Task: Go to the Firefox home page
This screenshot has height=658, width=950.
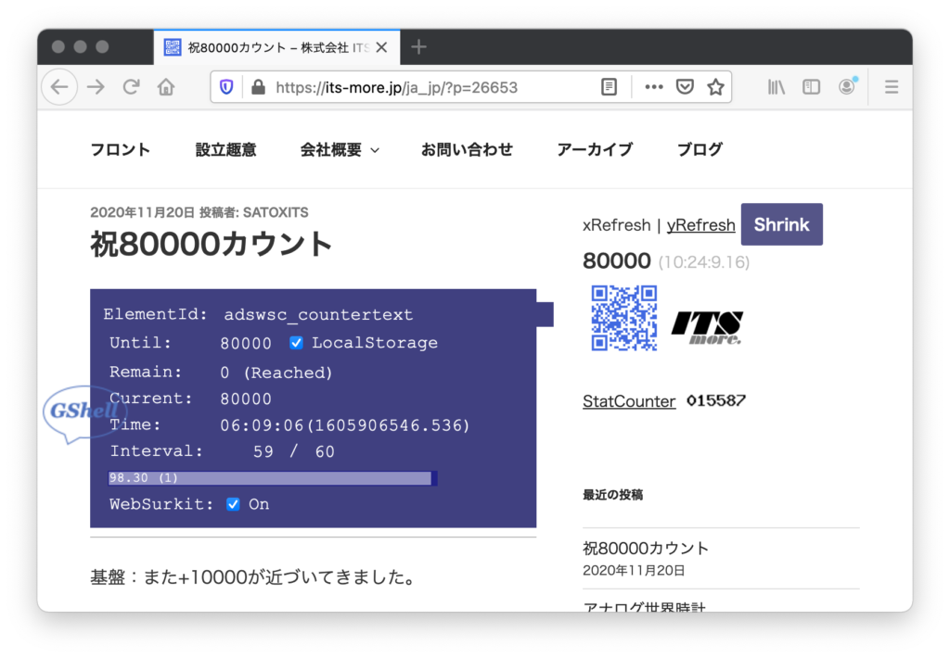Action: pyautogui.click(x=166, y=87)
